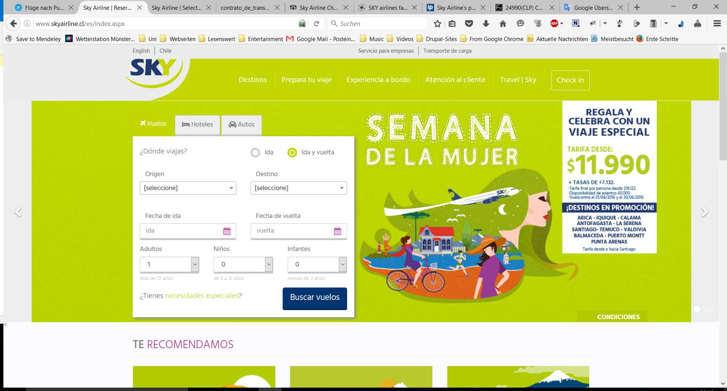The width and height of the screenshot is (727, 391).
Task: Expand the Origen dropdown
Action: [x=188, y=188]
